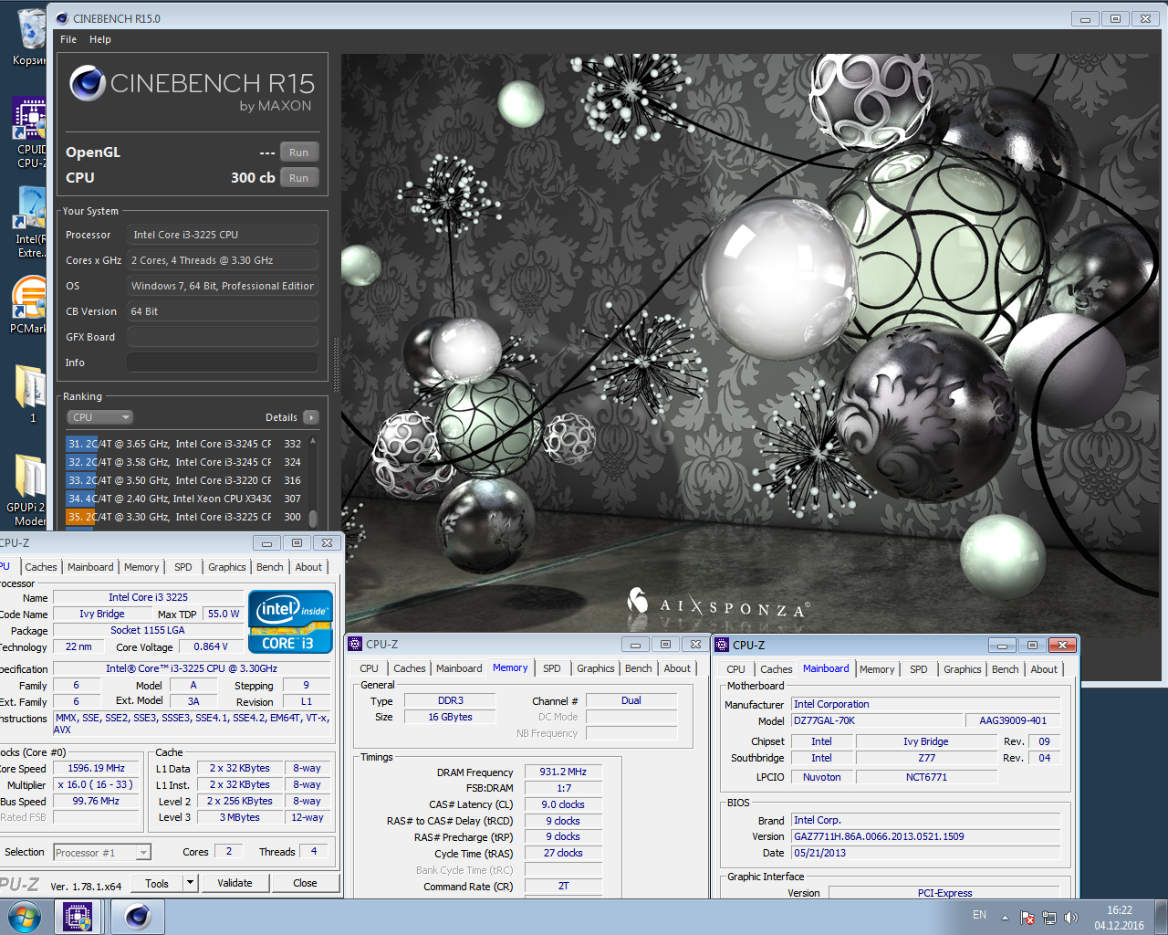Open Bench tab in CPU-Z Mainboard window

(x=1006, y=669)
